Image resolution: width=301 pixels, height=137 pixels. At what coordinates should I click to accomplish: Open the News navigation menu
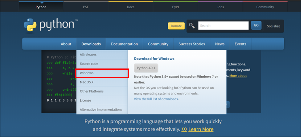tap(220, 44)
